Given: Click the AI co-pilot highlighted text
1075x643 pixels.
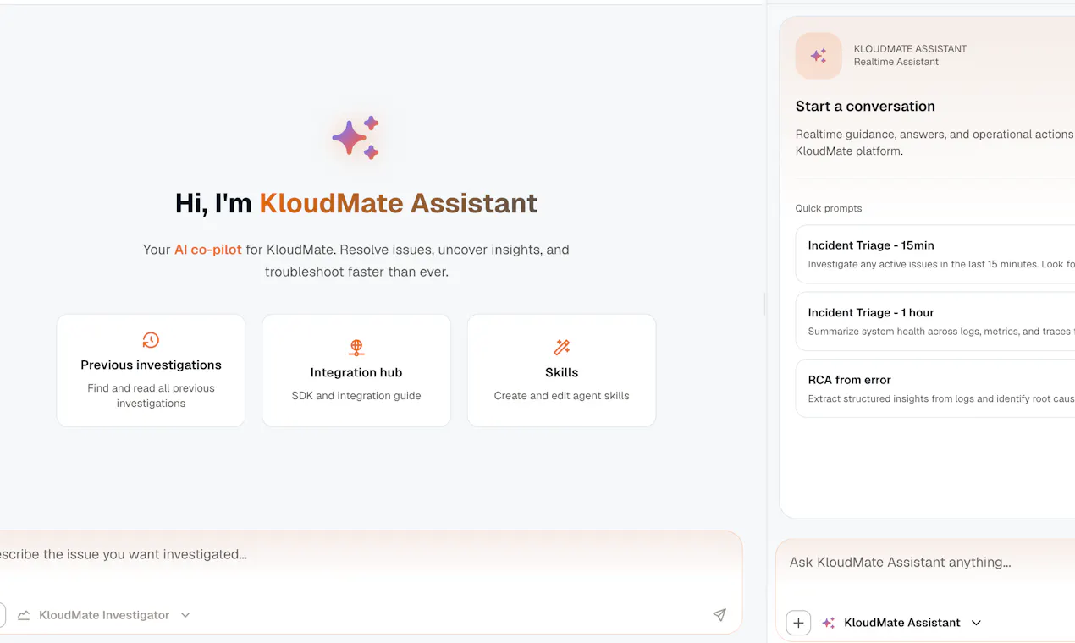Looking at the screenshot, I should click(208, 250).
